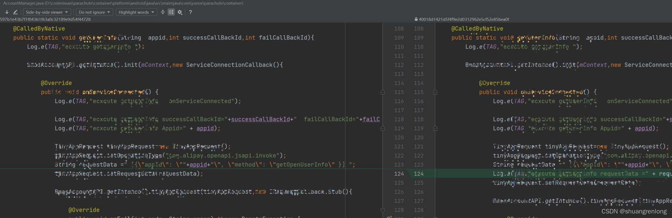Collapse right pane fold marker at line 115

pos(435,92)
